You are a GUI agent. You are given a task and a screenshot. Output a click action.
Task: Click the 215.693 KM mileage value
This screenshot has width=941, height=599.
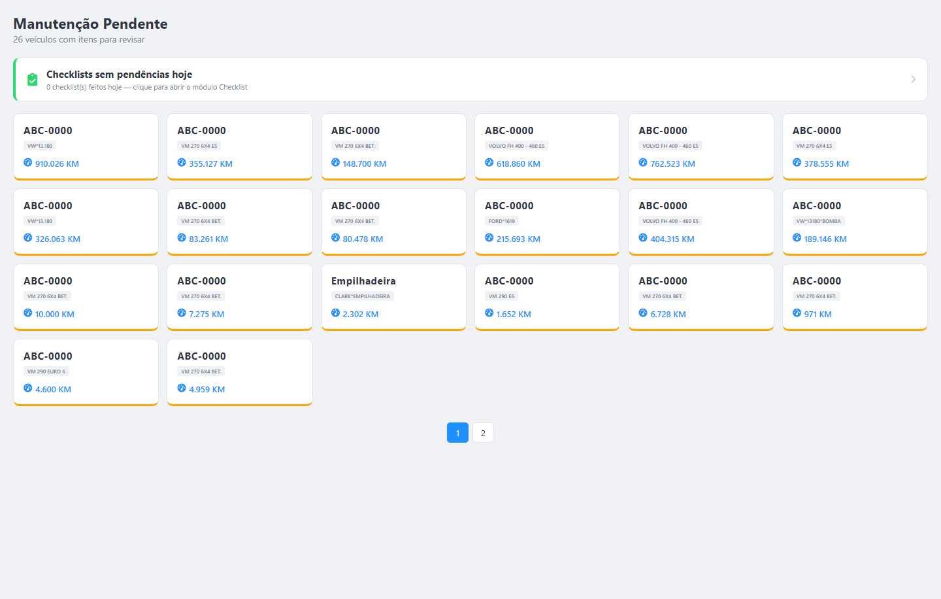(x=518, y=239)
